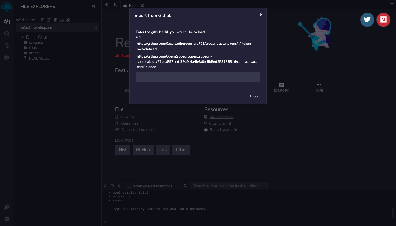
Task: Select the Search in files icon
Action: point(7,33)
